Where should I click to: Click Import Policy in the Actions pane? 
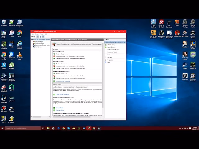coord(112,45)
